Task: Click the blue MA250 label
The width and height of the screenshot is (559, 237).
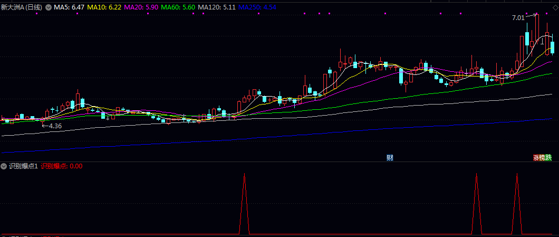Action: pyautogui.click(x=257, y=7)
